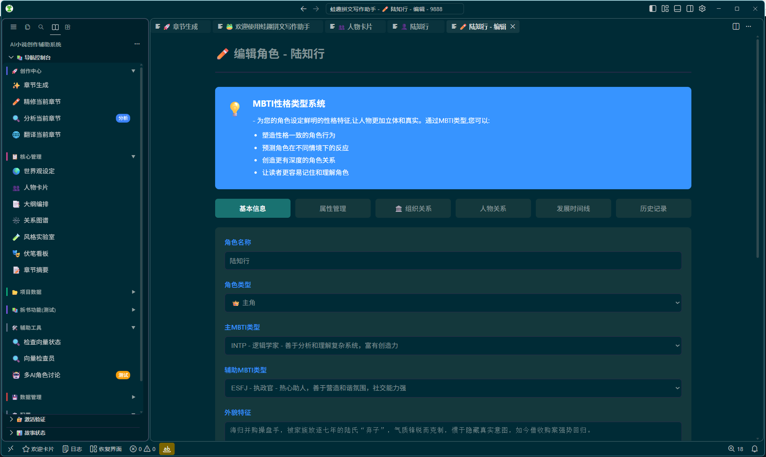This screenshot has width=766, height=457.
Task: Split the editor right
Action: (736, 27)
